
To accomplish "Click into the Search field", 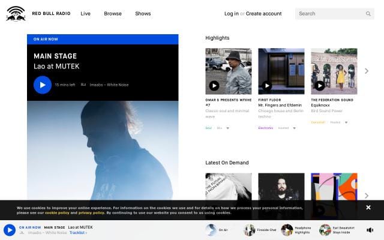I will point(330,14).
